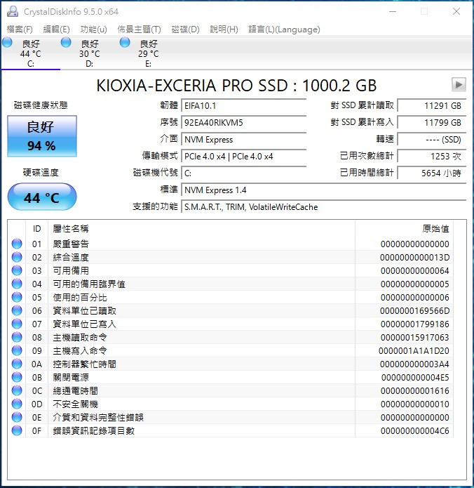Open the 檔案(F) menu
The image size is (474, 488).
click(x=20, y=29)
